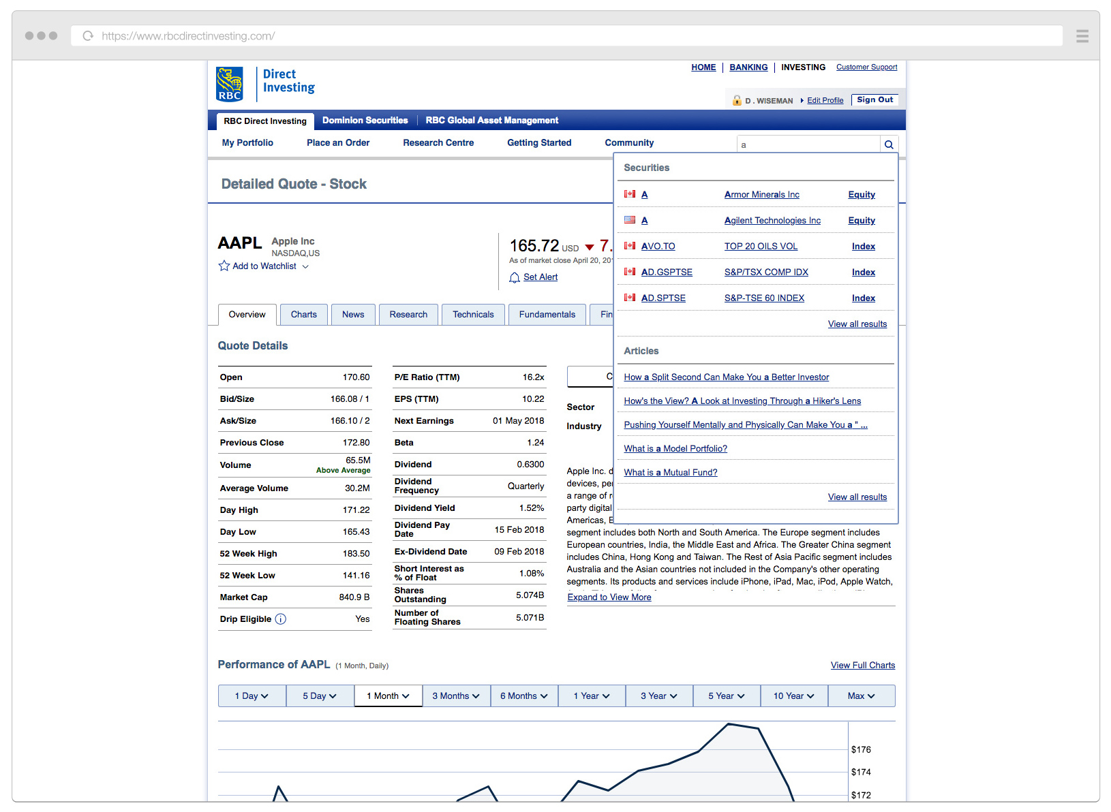Click the star Add to Watchlist icon
Image resolution: width=1111 pixels, height=812 pixels.
pyautogui.click(x=224, y=266)
